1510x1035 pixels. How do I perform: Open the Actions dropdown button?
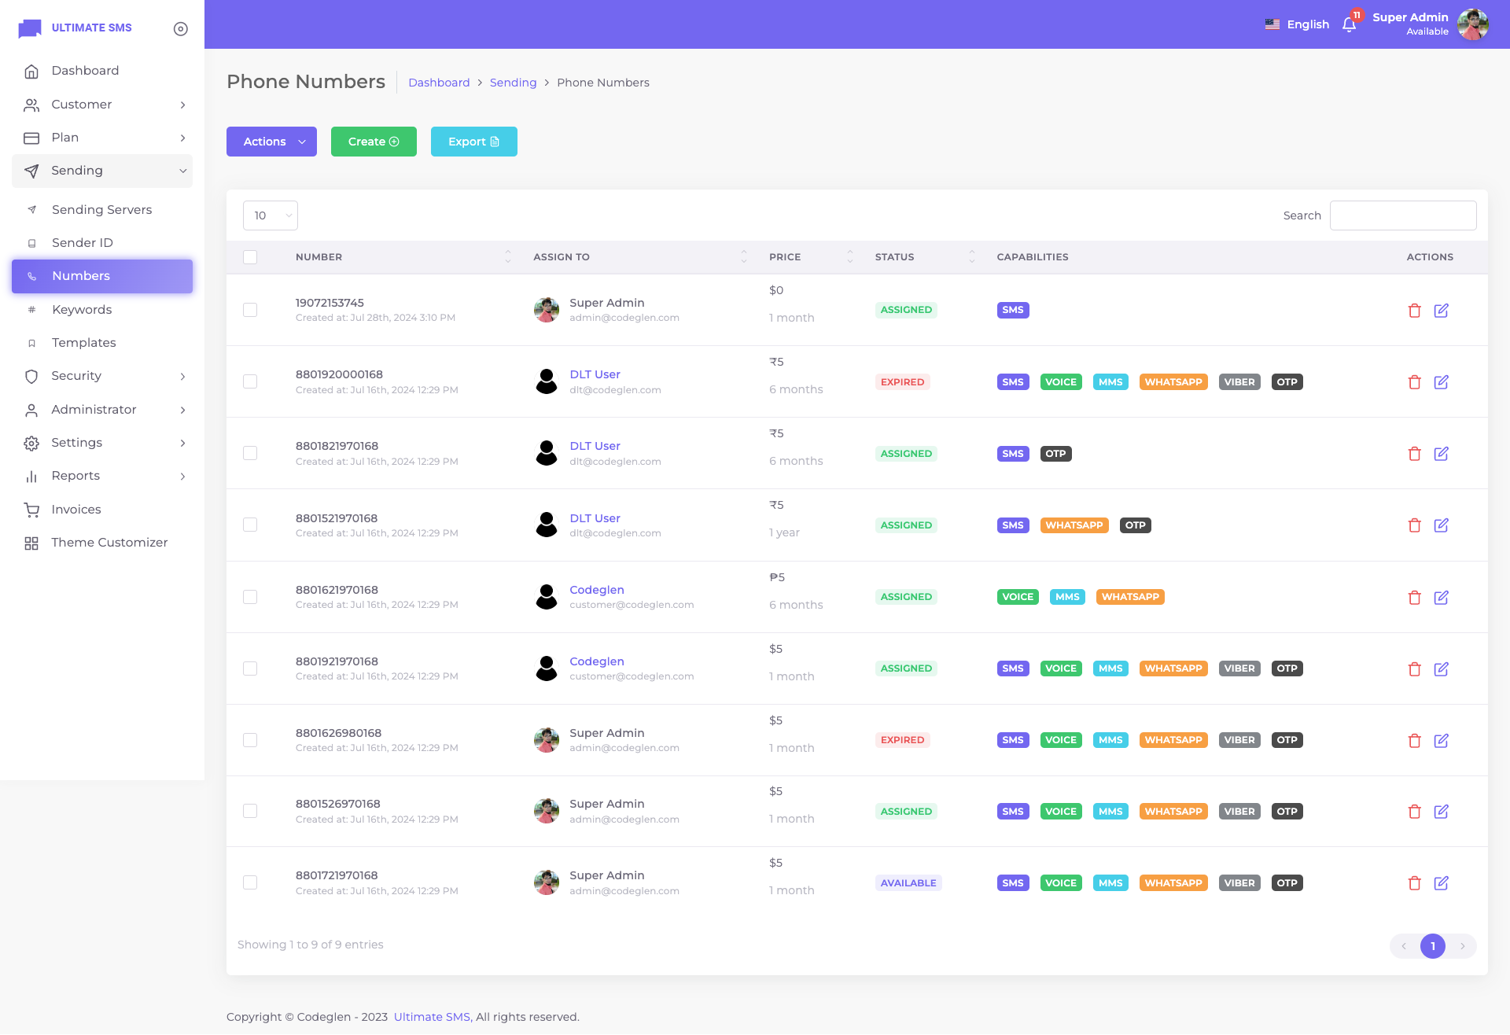(x=271, y=142)
